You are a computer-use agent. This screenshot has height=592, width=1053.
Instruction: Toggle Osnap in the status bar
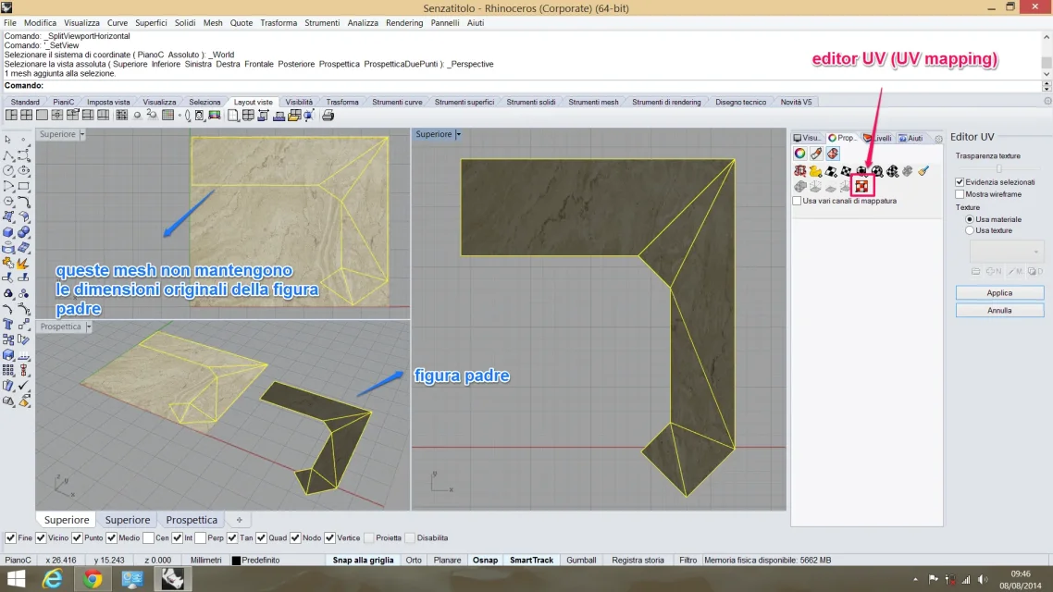point(486,560)
